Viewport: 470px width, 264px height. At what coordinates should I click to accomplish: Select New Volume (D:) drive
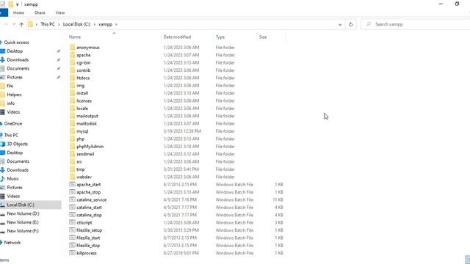[23, 213]
